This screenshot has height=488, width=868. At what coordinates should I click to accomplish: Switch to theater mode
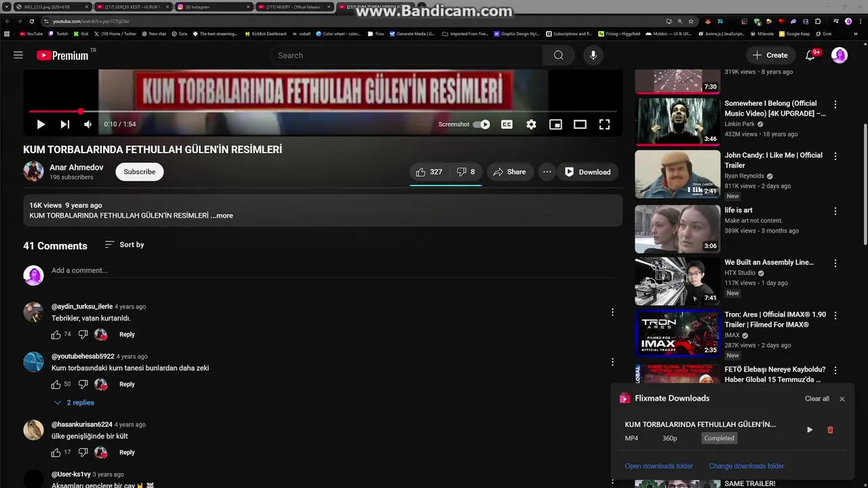580,125
